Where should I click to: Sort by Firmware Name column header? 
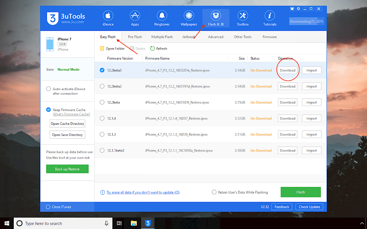[157, 58]
